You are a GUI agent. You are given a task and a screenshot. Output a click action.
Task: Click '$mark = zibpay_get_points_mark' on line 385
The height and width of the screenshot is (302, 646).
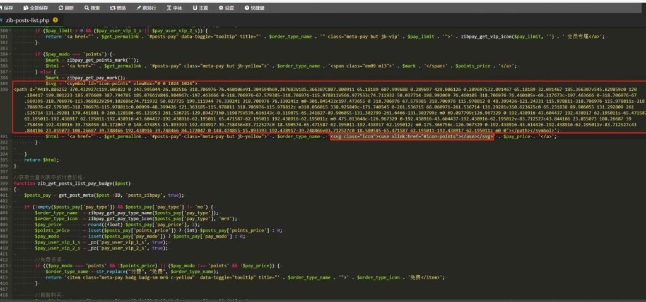(85, 60)
